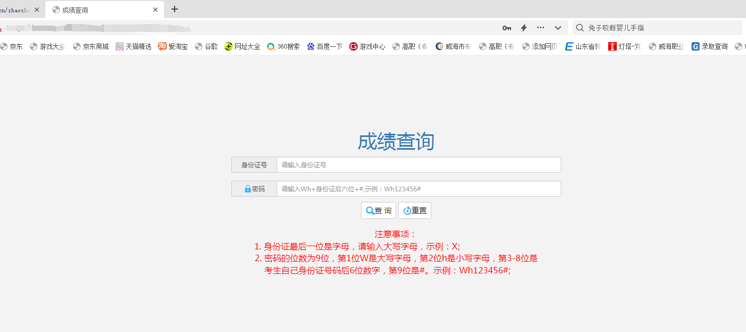
Task: Open the 录取查询 bookmark
Action: click(710, 46)
